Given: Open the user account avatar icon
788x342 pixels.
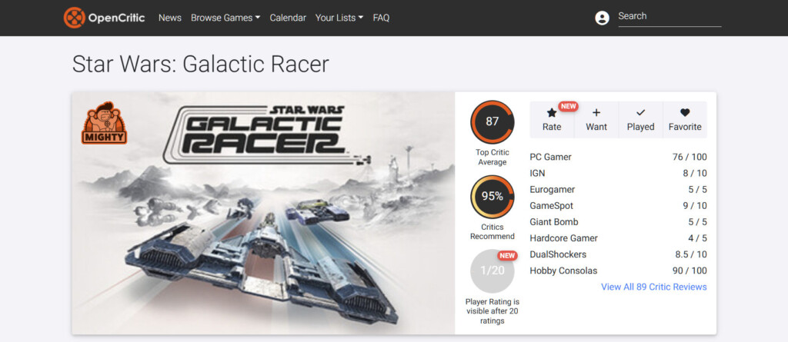Looking at the screenshot, I should [x=602, y=18].
